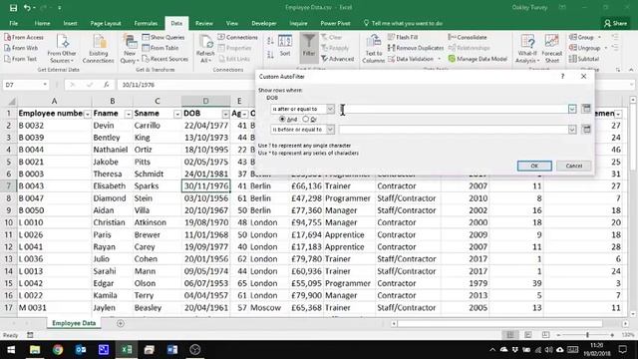
Task: Open Windows Start menu
Action: pos(11,350)
